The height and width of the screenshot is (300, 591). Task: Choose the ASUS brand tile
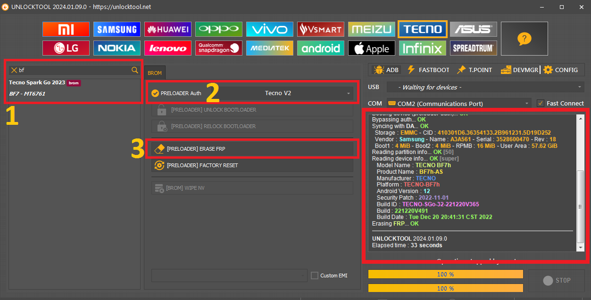click(474, 29)
